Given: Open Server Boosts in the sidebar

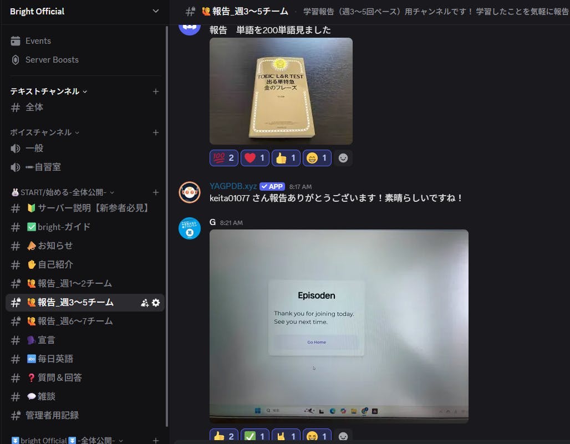Looking at the screenshot, I should 52,60.
